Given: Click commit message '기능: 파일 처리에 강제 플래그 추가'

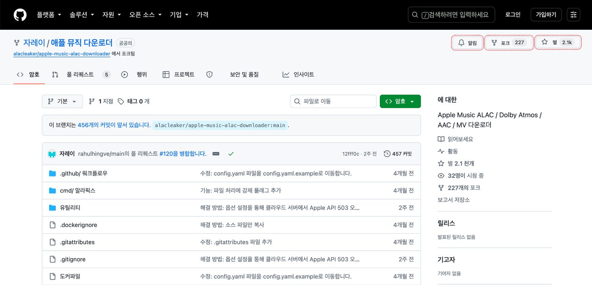Looking at the screenshot, I should tap(241, 191).
